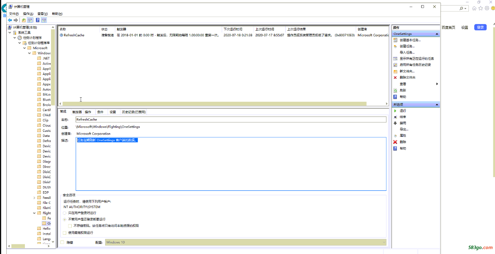Open the 操作(A) menu
495x254 pixels.
(28, 14)
